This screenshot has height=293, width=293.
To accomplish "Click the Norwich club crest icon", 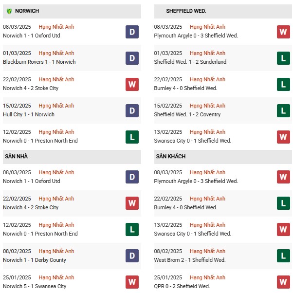I will click(x=9, y=11).
